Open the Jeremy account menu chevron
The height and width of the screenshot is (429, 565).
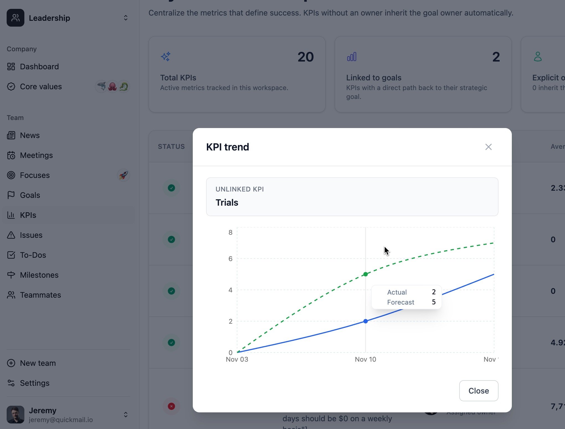coord(125,415)
